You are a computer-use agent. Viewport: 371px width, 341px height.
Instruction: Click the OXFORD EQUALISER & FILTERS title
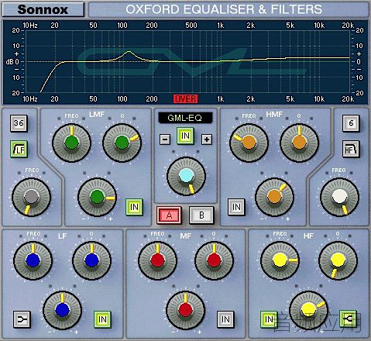[x=224, y=9]
